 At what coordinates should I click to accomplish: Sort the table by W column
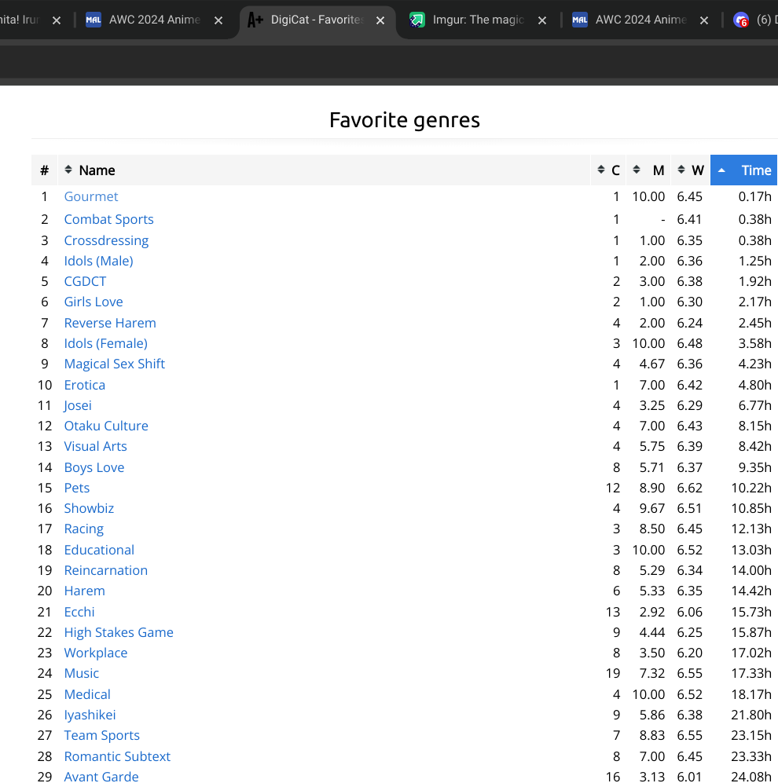click(x=691, y=170)
